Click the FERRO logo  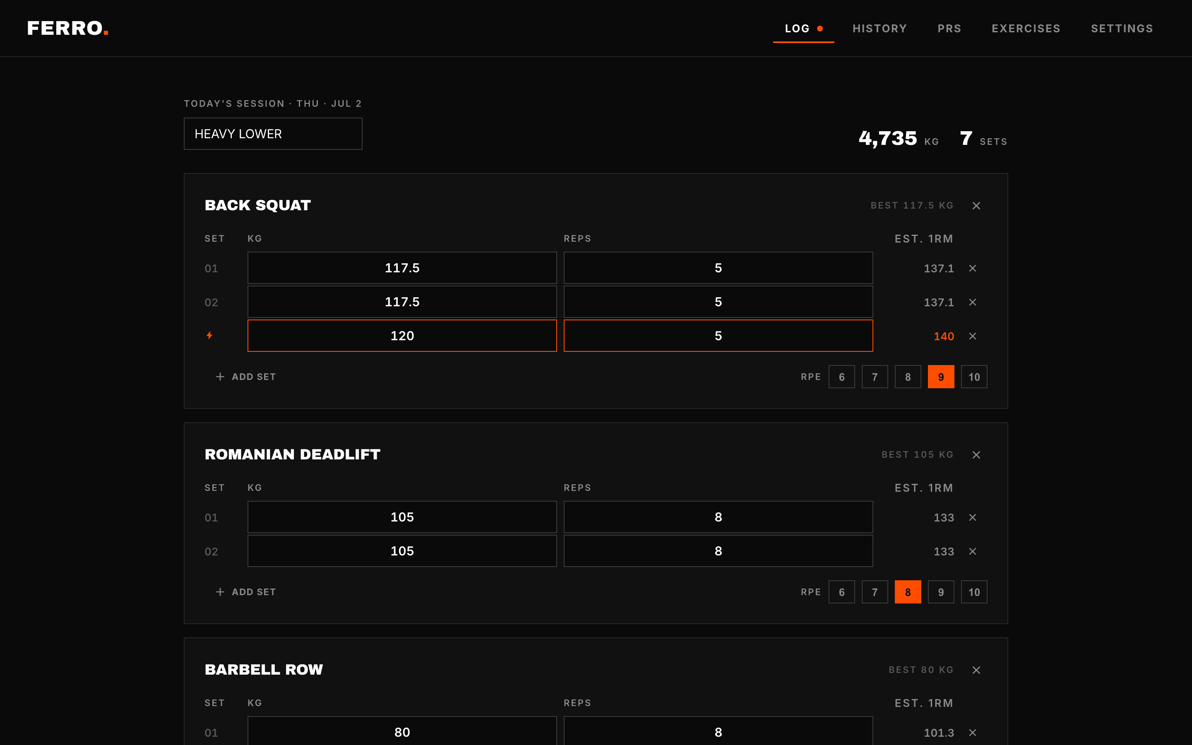tap(67, 29)
